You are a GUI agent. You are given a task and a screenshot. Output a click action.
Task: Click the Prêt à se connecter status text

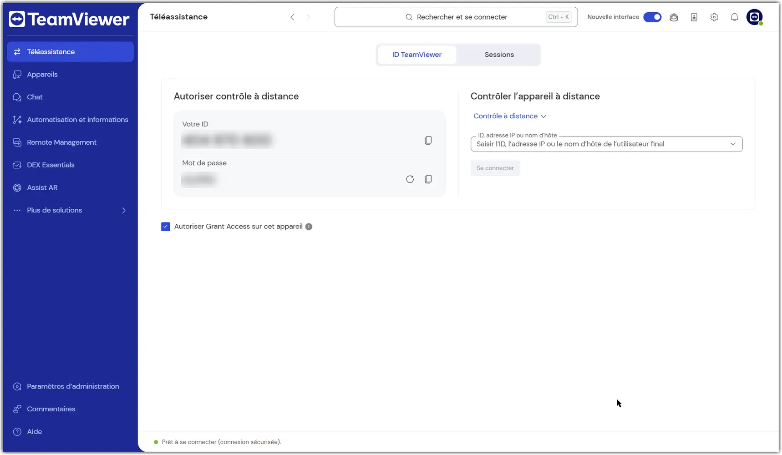click(222, 442)
